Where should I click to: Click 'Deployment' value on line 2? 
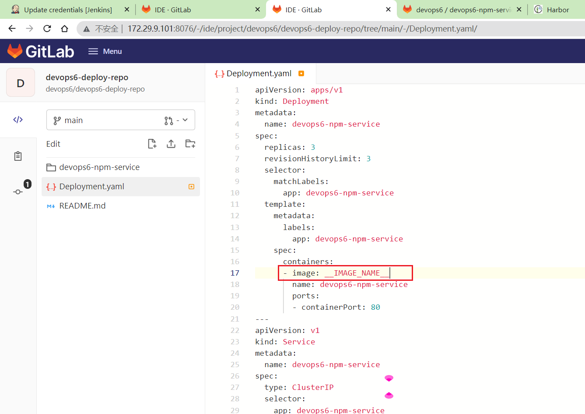[305, 101]
